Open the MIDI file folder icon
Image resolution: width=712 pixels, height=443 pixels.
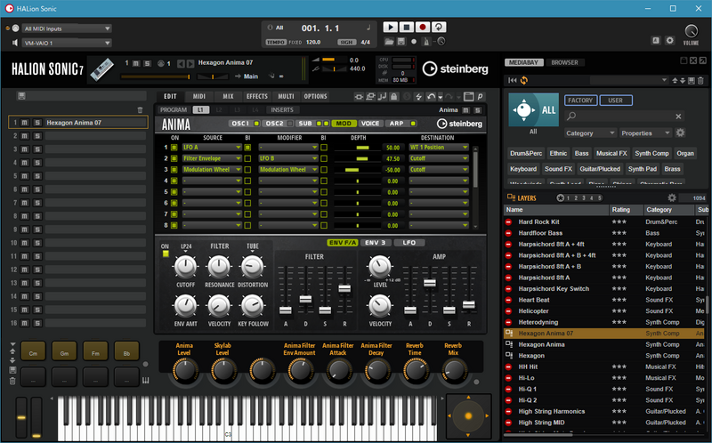(x=389, y=41)
